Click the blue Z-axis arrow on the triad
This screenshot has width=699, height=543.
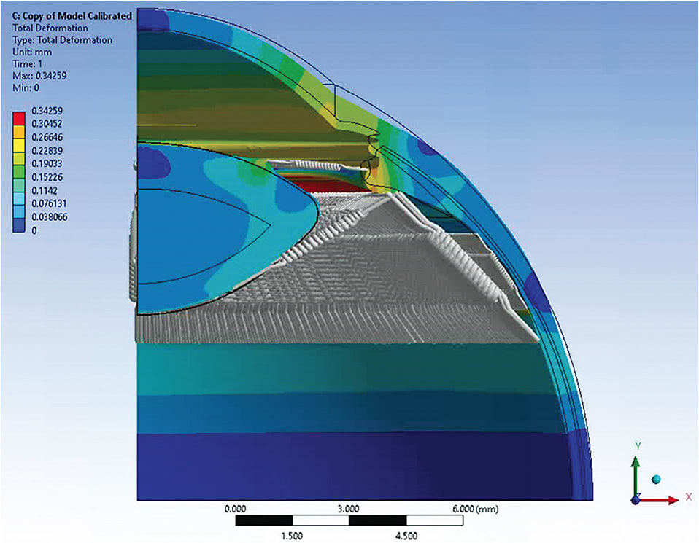636,501
